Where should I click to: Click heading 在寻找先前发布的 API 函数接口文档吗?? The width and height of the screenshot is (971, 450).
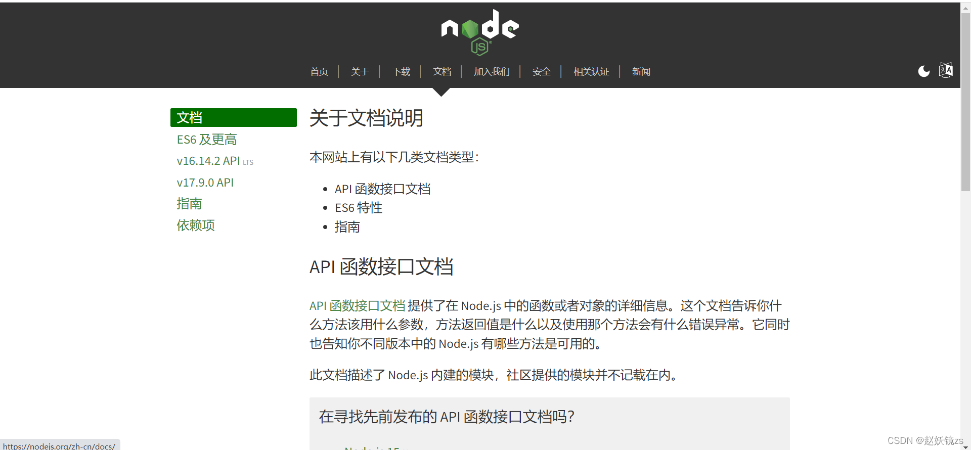pyautogui.click(x=447, y=417)
